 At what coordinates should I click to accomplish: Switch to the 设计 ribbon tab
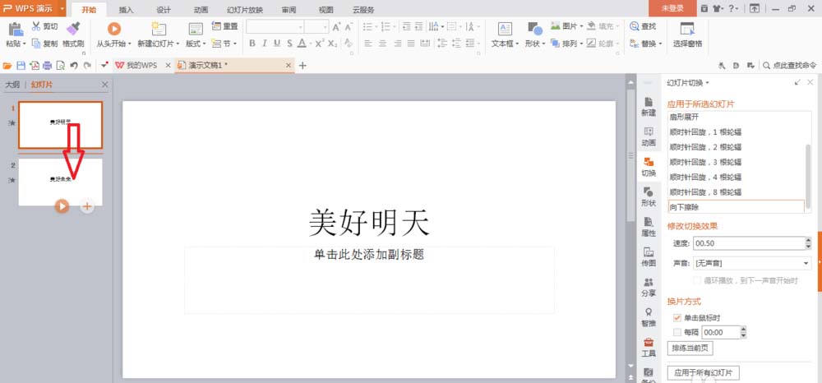click(164, 10)
